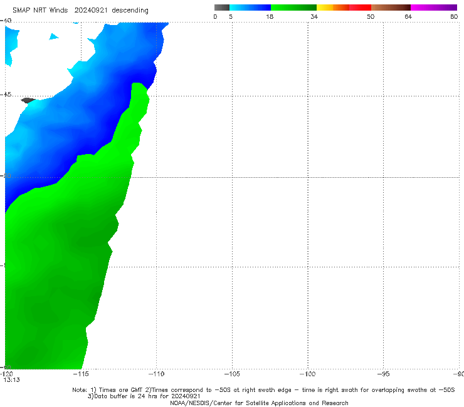Click the brown segment of the color bar
Screen dimensions: 464x407
point(391,8)
